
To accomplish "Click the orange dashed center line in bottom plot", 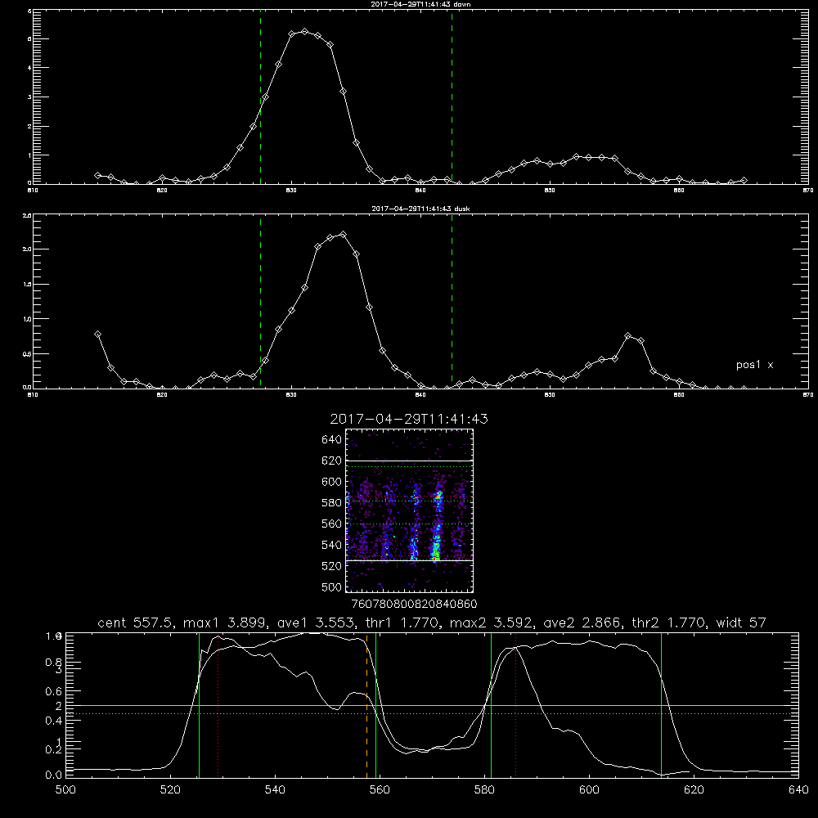I will point(366,705).
